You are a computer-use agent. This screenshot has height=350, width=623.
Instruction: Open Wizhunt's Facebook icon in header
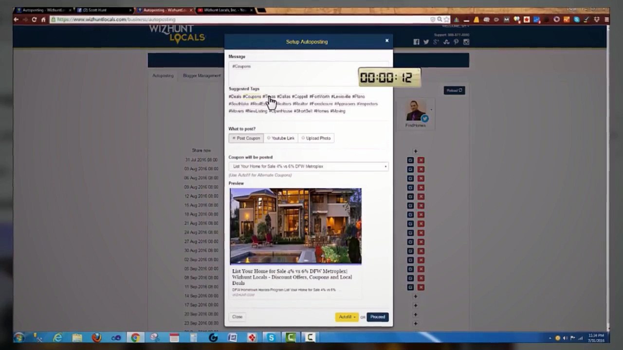click(x=416, y=42)
